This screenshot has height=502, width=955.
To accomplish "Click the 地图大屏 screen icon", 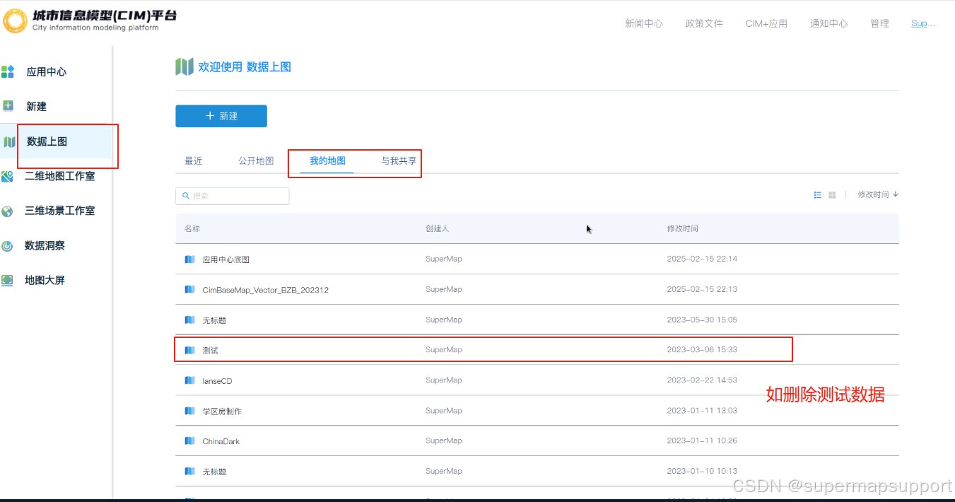I will click(7, 280).
